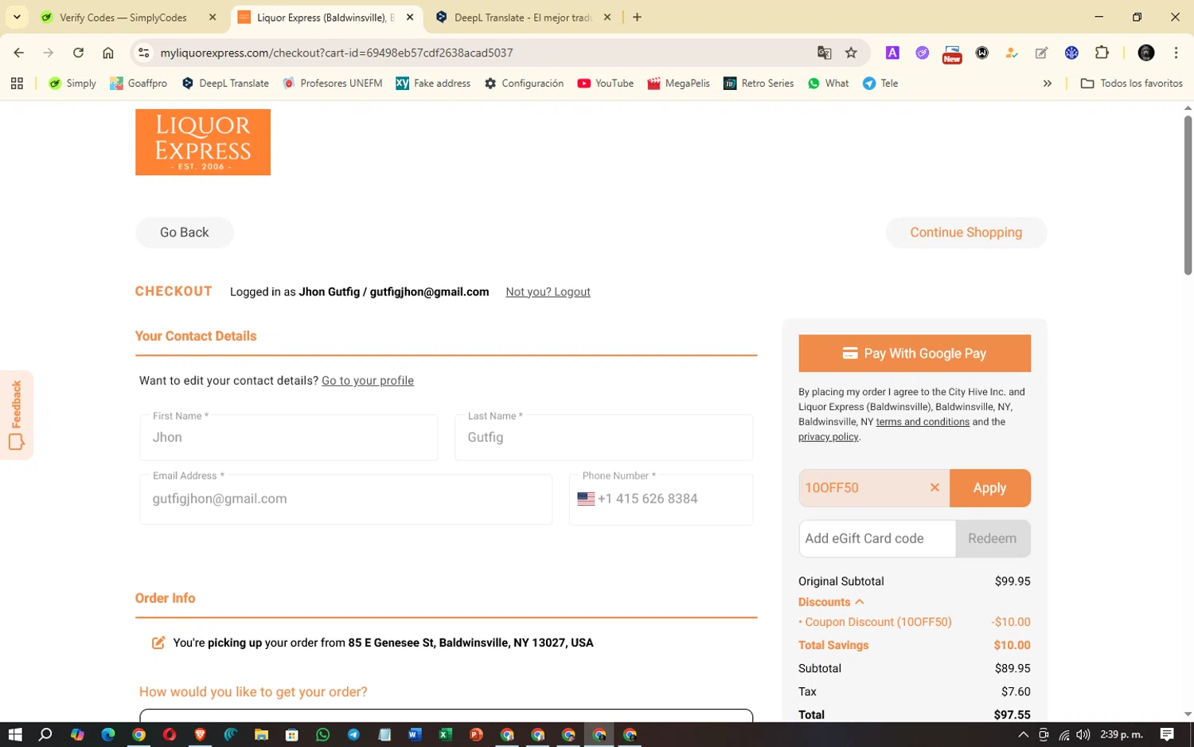Open the apps grid in bookmarks bar
The height and width of the screenshot is (747, 1194).
pyautogui.click(x=17, y=83)
